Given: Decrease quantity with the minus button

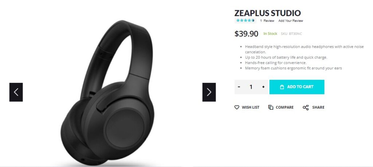Looking at the screenshot, I should [239, 87].
